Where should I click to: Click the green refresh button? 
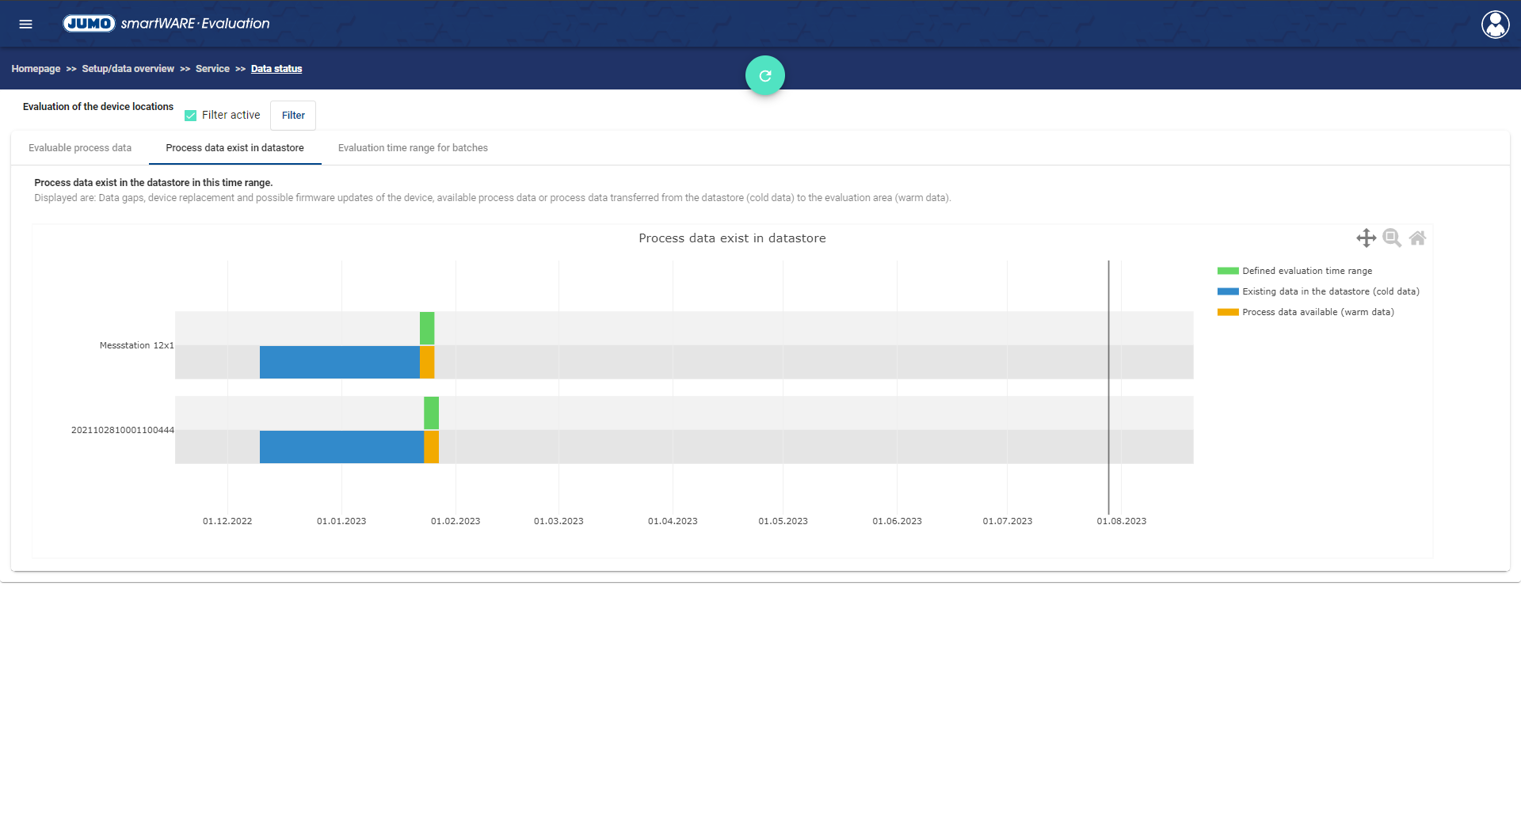pos(764,76)
